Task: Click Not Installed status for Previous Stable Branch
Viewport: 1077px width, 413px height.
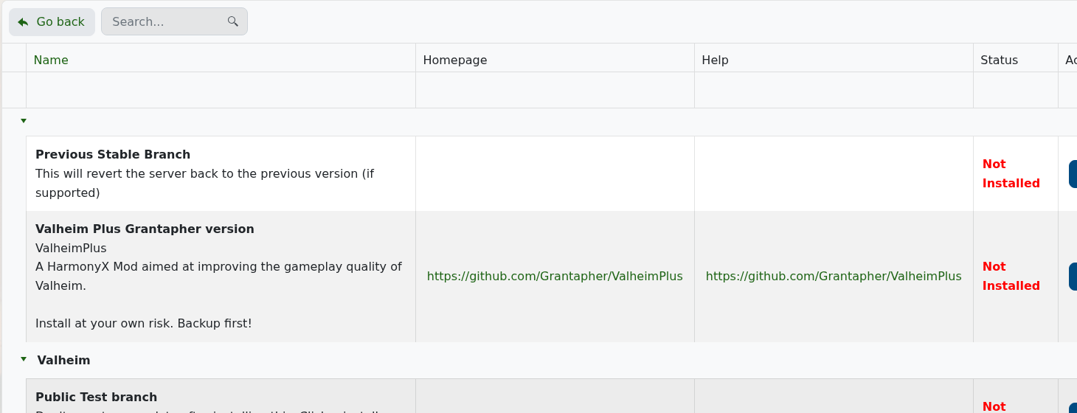Action: 1011,174
